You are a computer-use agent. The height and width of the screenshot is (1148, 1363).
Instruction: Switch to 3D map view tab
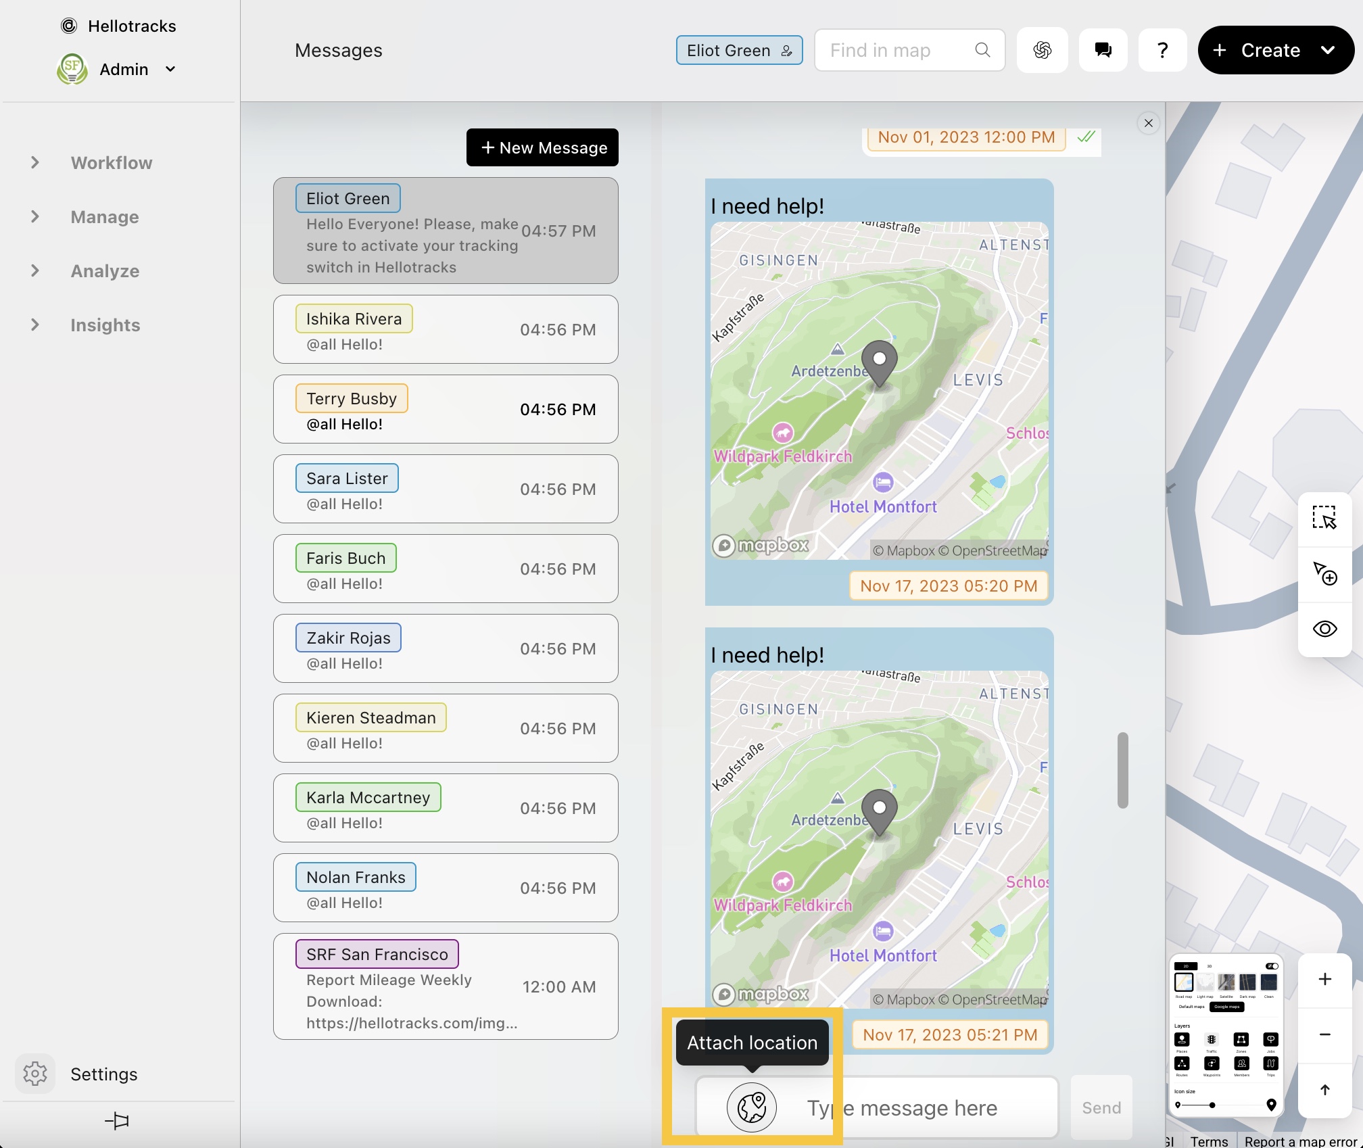coord(1210,966)
